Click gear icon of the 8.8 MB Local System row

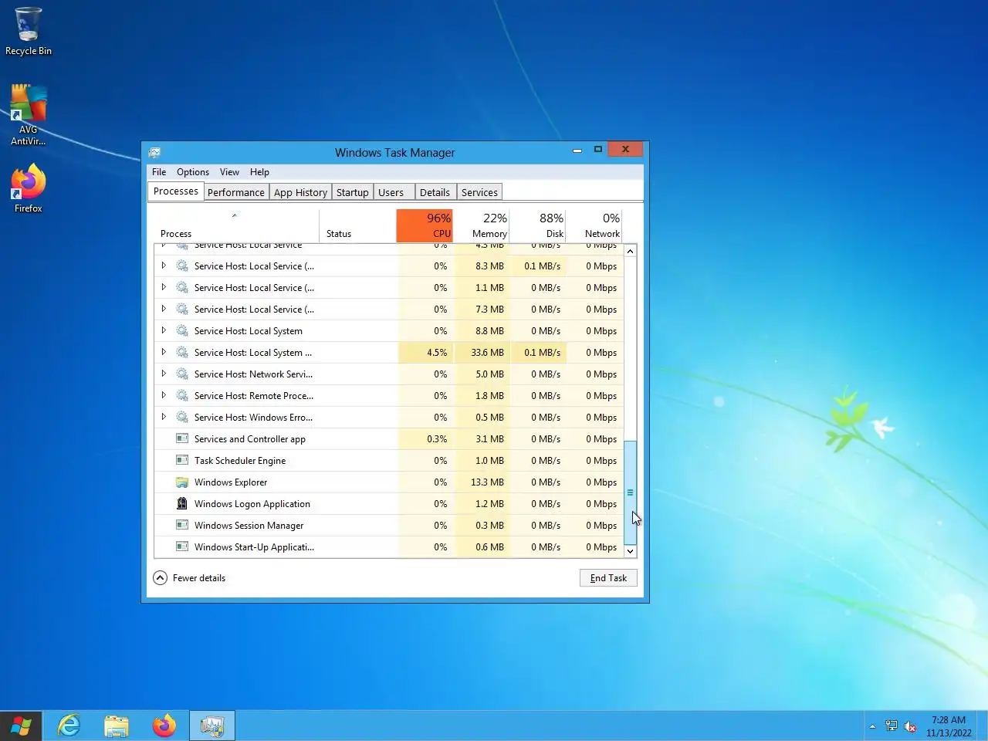pyautogui.click(x=182, y=330)
